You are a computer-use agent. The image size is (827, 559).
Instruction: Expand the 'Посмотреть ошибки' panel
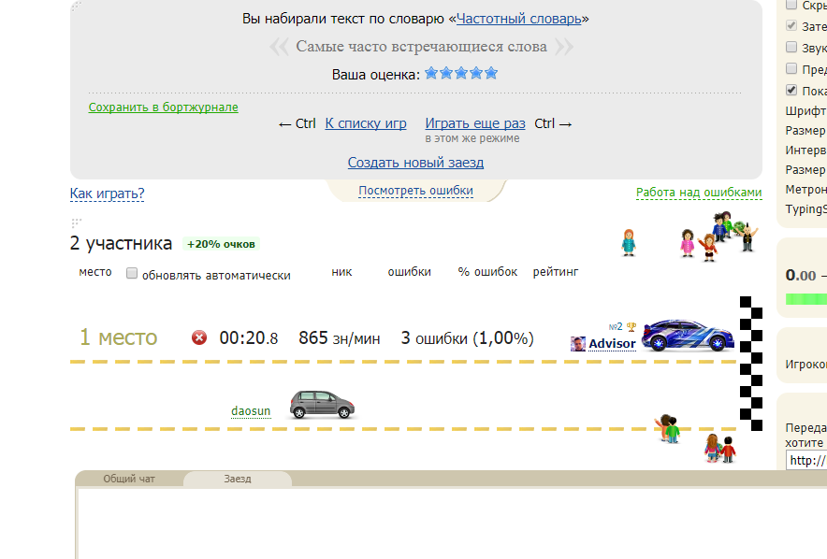(x=415, y=191)
